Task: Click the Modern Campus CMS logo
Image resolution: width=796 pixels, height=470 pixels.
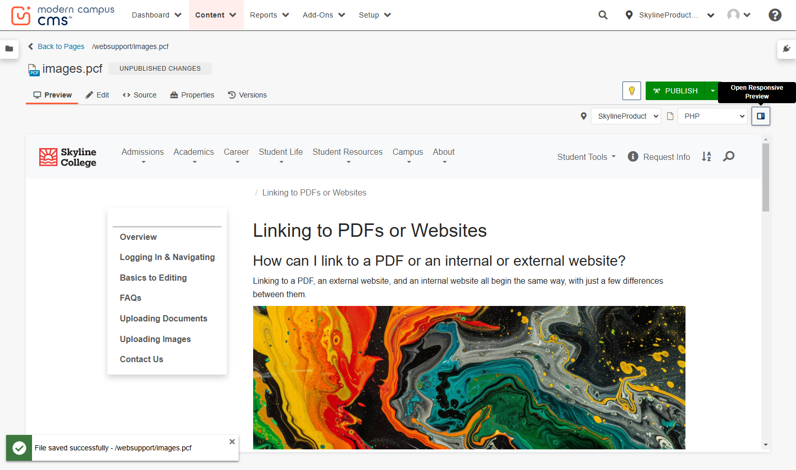Action: tap(63, 15)
